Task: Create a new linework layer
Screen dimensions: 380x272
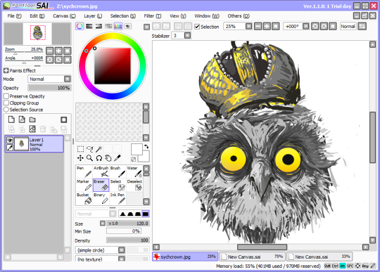Action: point(22,119)
